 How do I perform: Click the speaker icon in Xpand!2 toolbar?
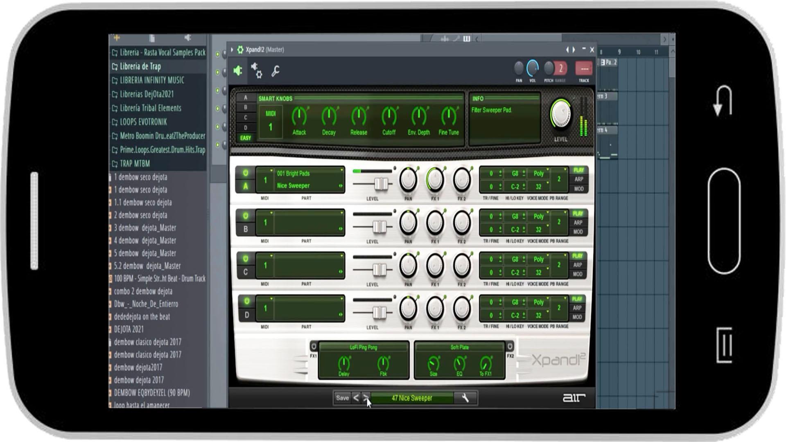tap(237, 71)
